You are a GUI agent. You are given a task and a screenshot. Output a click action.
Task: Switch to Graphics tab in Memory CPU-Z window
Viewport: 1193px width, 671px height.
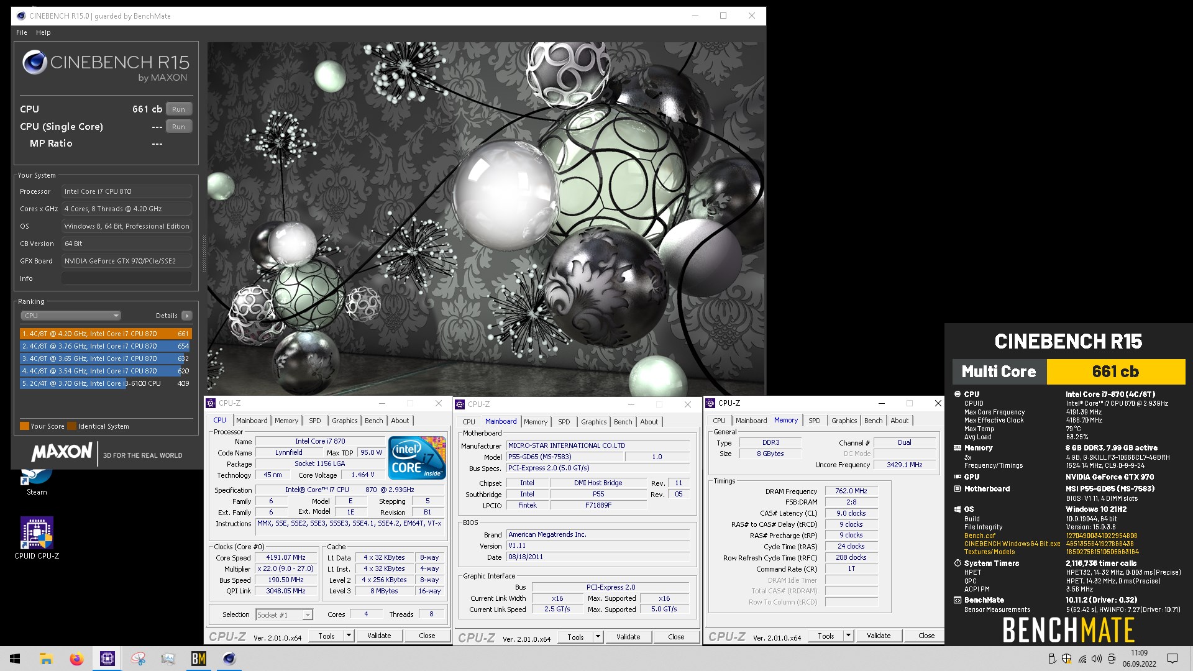pos(844,421)
